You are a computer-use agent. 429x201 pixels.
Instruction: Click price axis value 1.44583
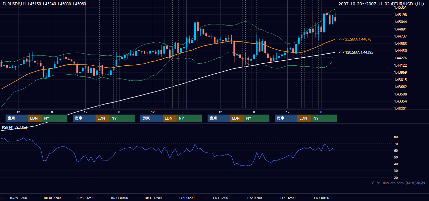(400, 44)
